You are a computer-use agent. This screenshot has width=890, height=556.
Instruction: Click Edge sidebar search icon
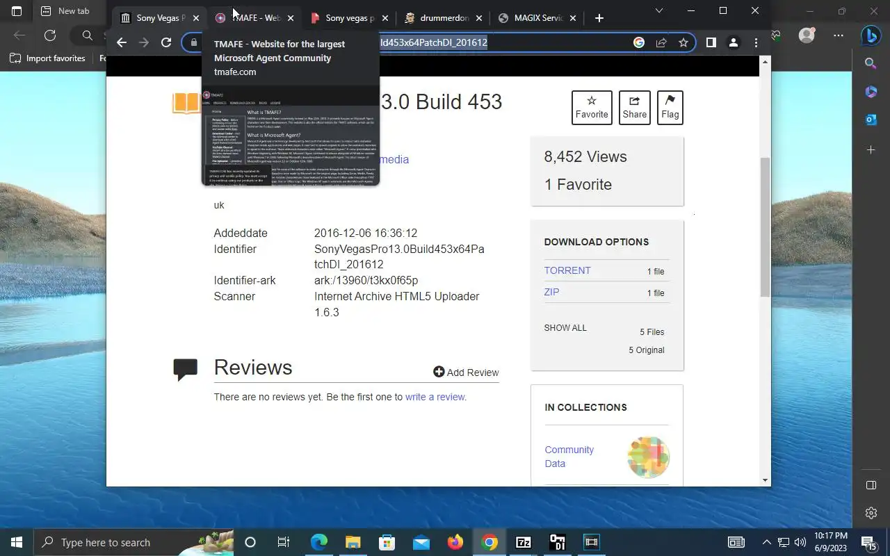coord(871,63)
